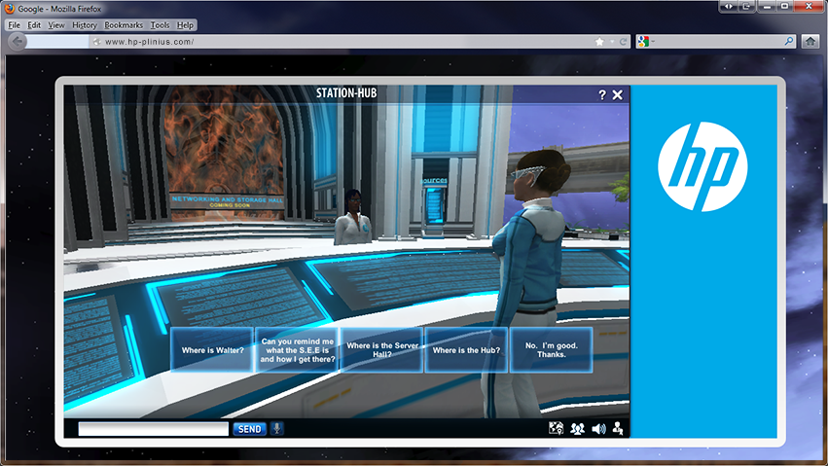Open help with the question mark

click(x=602, y=94)
